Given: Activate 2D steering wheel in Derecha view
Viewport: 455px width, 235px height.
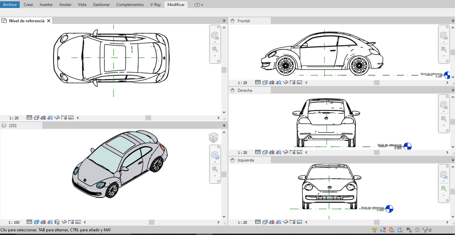Looking at the screenshot, I should [443, 105].
